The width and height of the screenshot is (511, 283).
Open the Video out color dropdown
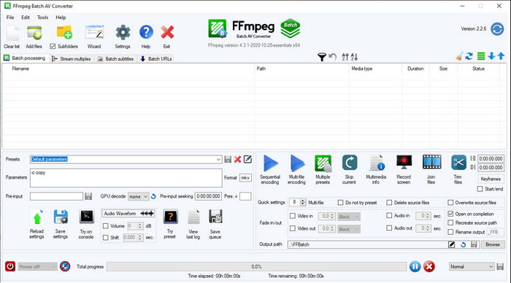(x=349, y=229)
